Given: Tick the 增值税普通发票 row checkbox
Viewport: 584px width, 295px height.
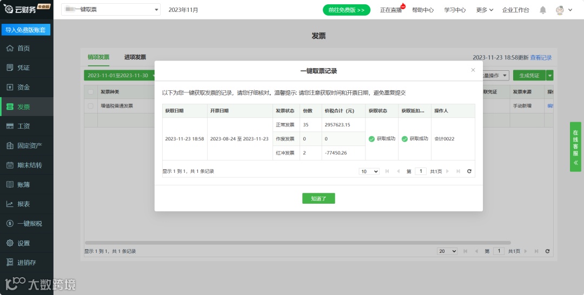Looking at the screenshot, I should (x=90, y=106).
